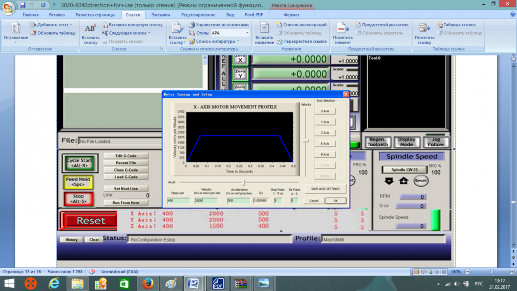The image size is (517, 291).
Task: Click the 160% zoom level button
Action: pos(455,272)
